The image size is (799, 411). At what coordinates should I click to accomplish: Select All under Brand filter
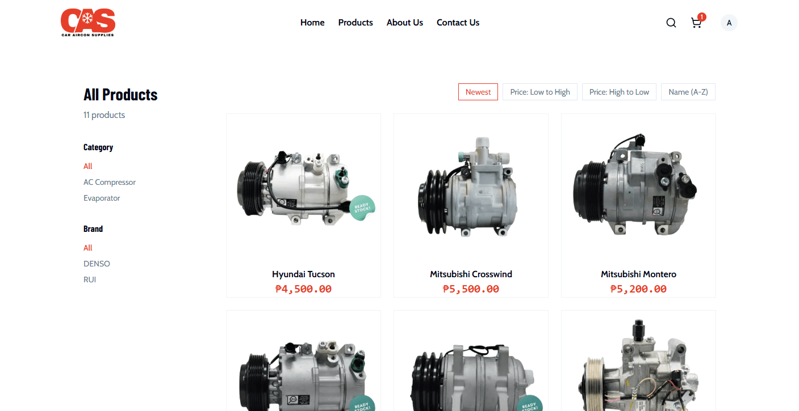click(88, 248)
